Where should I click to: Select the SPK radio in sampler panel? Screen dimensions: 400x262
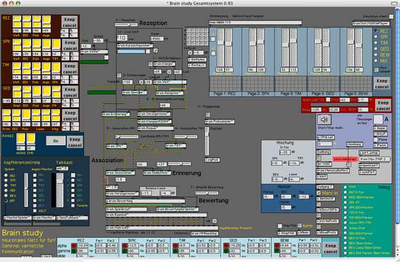376,37
